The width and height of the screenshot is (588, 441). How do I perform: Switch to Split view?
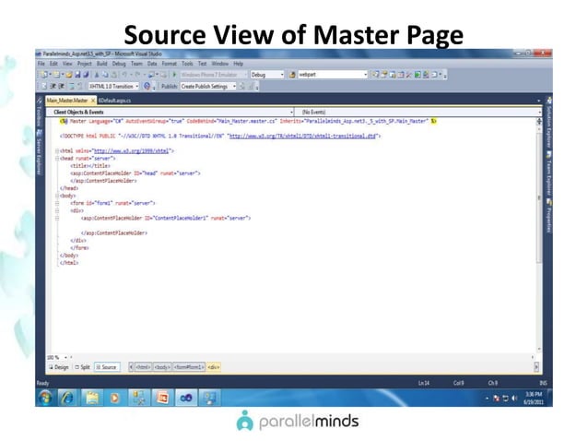click(83, 367)
